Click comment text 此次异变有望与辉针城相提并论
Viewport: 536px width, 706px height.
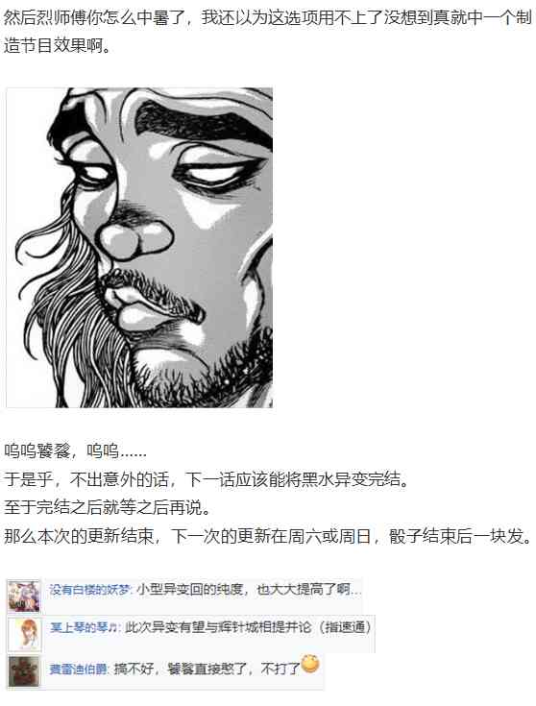click(218, 627)
